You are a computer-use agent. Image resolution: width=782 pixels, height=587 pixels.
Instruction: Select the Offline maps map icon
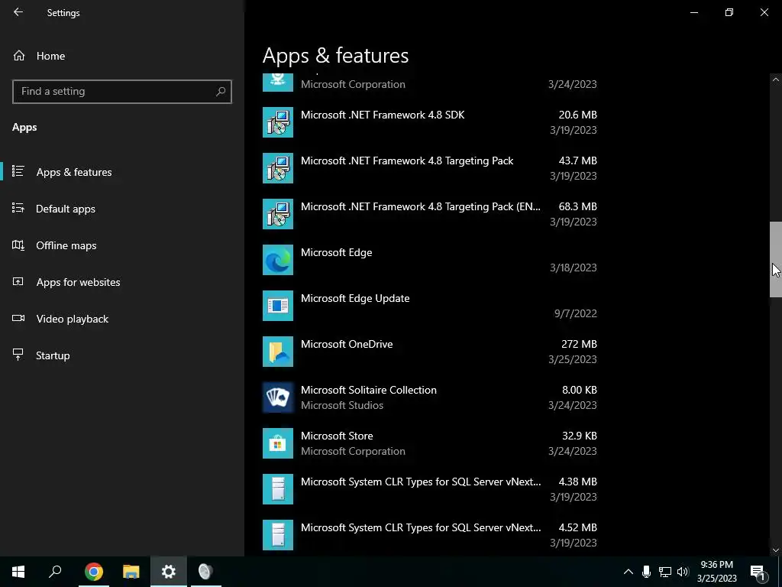(x=18, y=245)
